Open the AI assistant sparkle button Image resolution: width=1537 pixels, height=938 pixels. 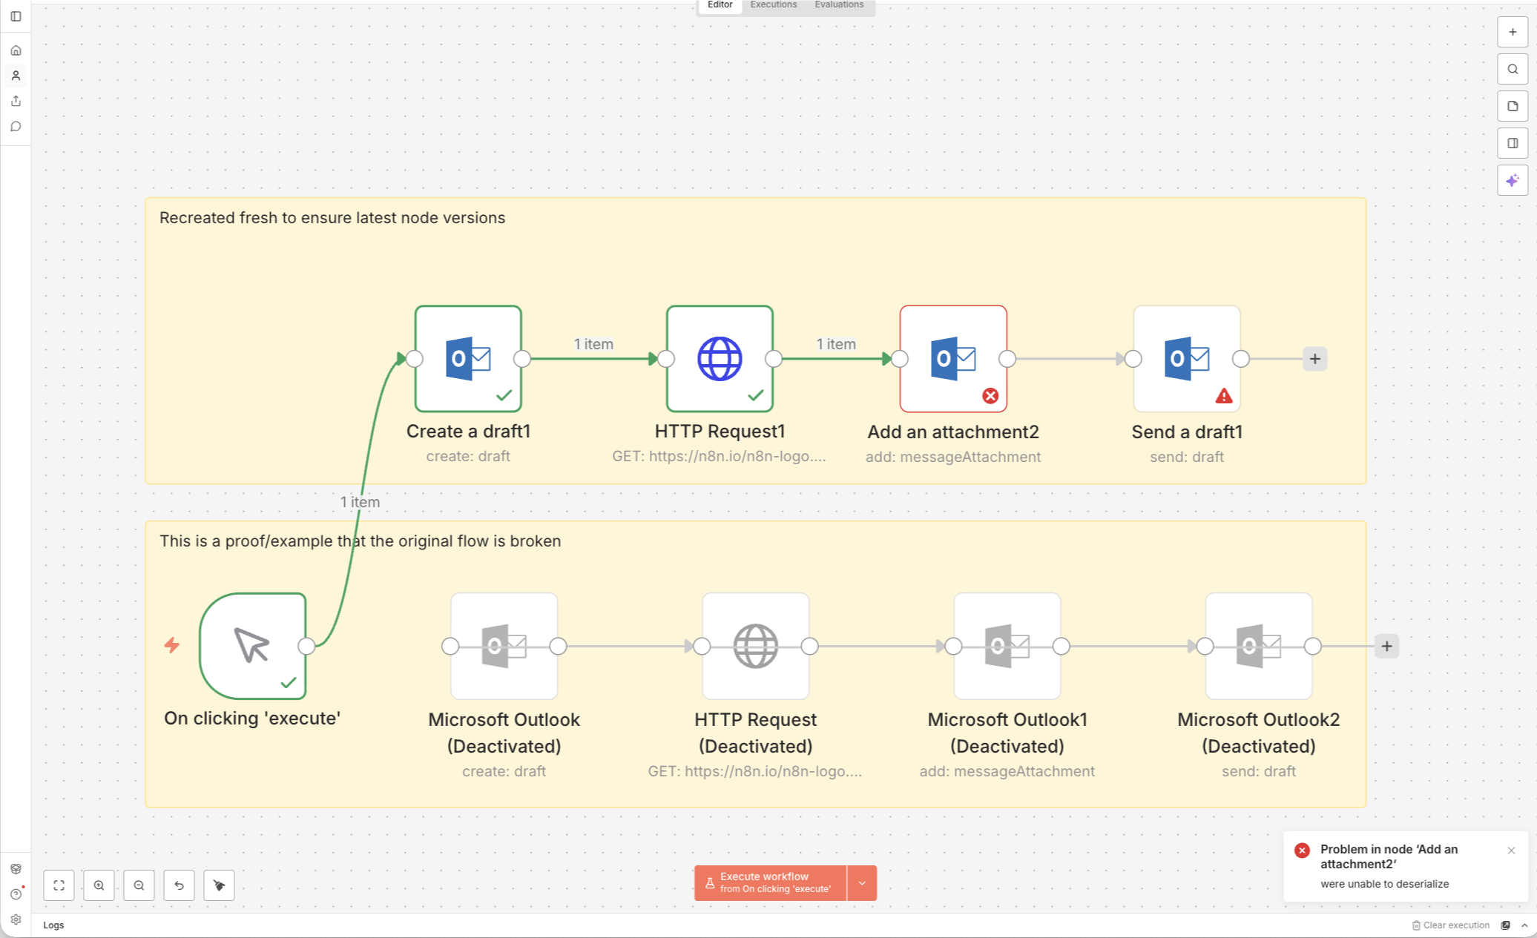[1513, 180]
